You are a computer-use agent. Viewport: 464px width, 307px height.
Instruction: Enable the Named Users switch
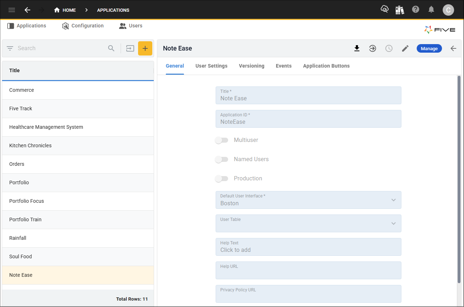222,159
